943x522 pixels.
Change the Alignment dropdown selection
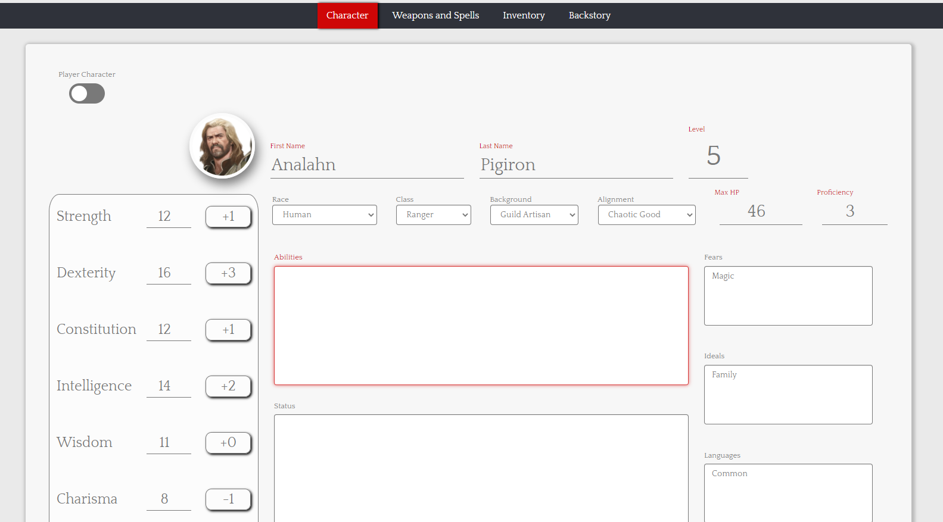coord(646,215)
